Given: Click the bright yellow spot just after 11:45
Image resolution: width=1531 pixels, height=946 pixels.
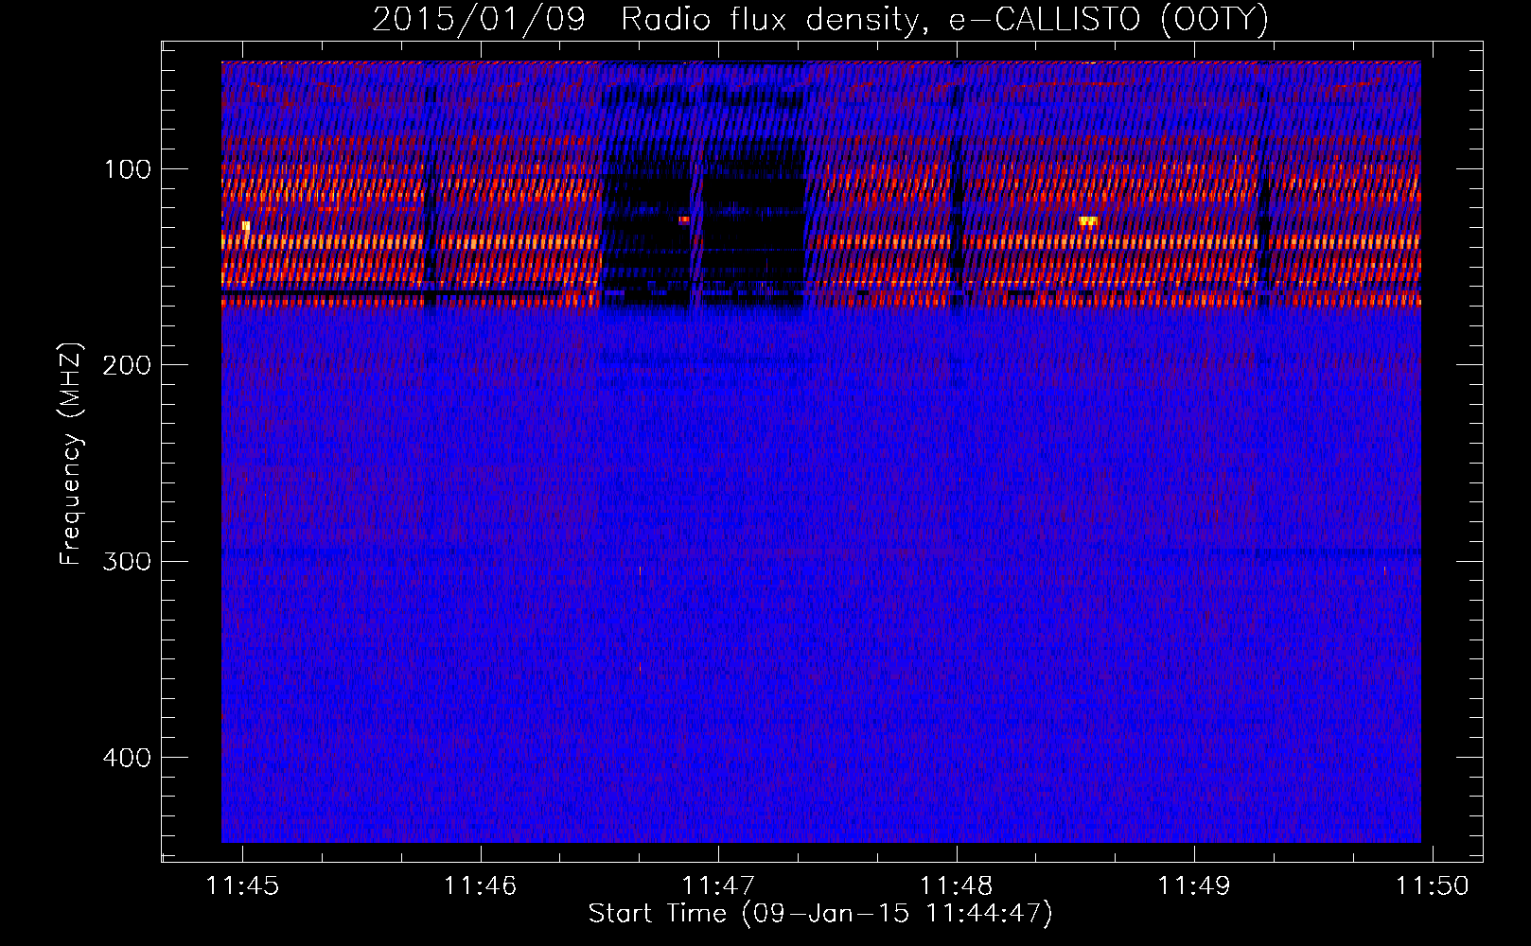Looking at the screenshot, I should [x=246, y=226].
